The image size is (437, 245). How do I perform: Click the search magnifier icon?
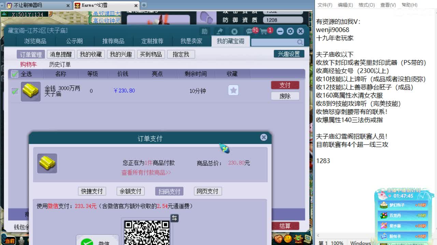click(300, 42)
